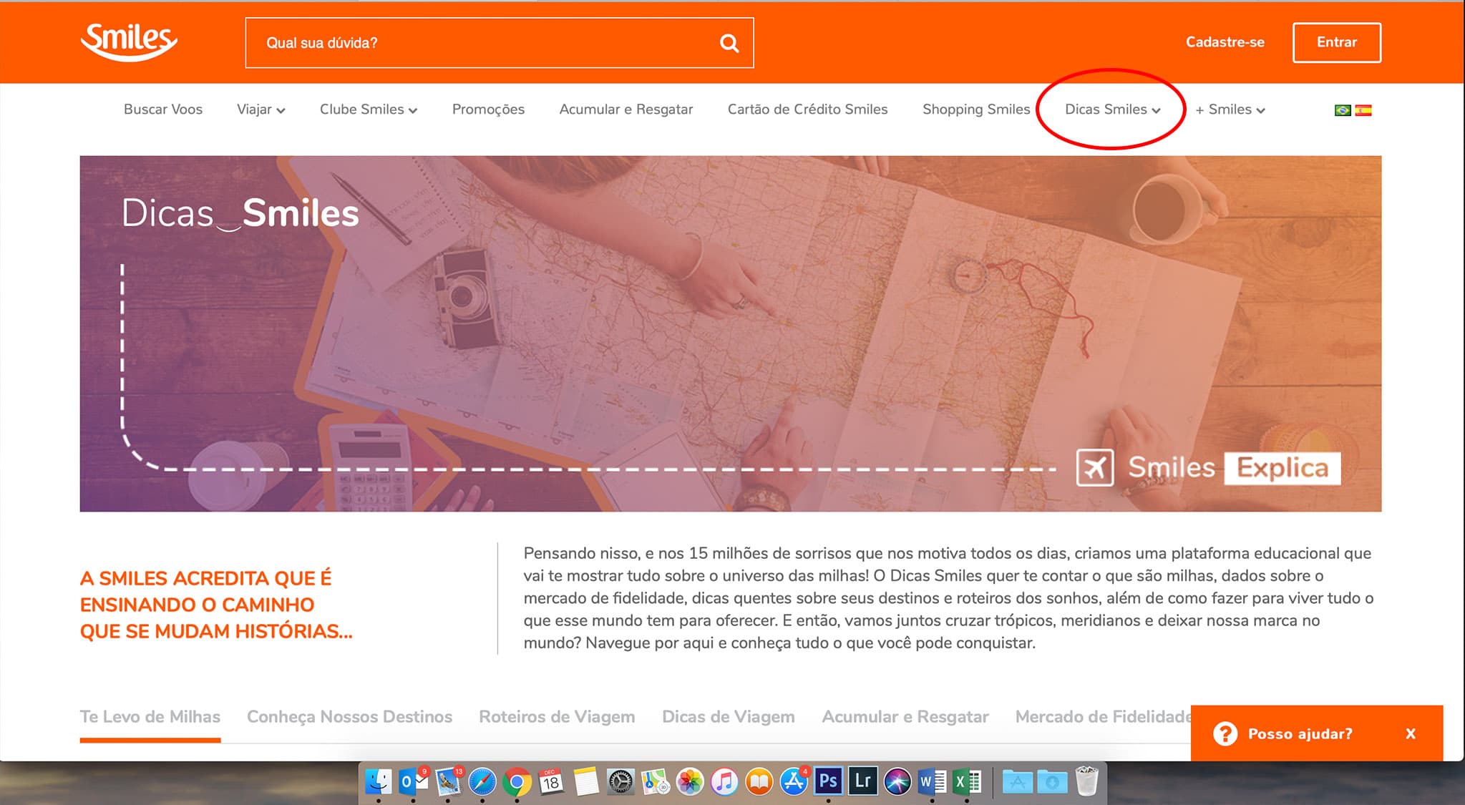Viewport: 1465px width, 805px height.
Task: Click the Entrar login button
Action: [1337, 42]
